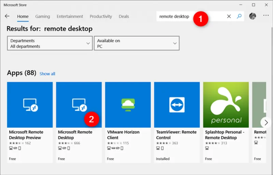Click the 313 ratings count
The width and height of the screenshot is (273, 175).
click(x=224, y=143)
